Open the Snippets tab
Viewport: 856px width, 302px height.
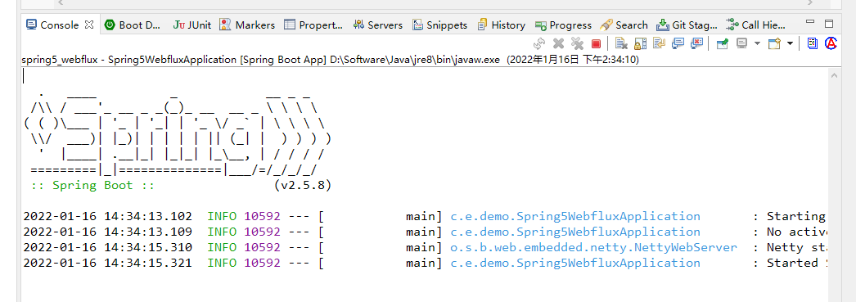[440, 25]
